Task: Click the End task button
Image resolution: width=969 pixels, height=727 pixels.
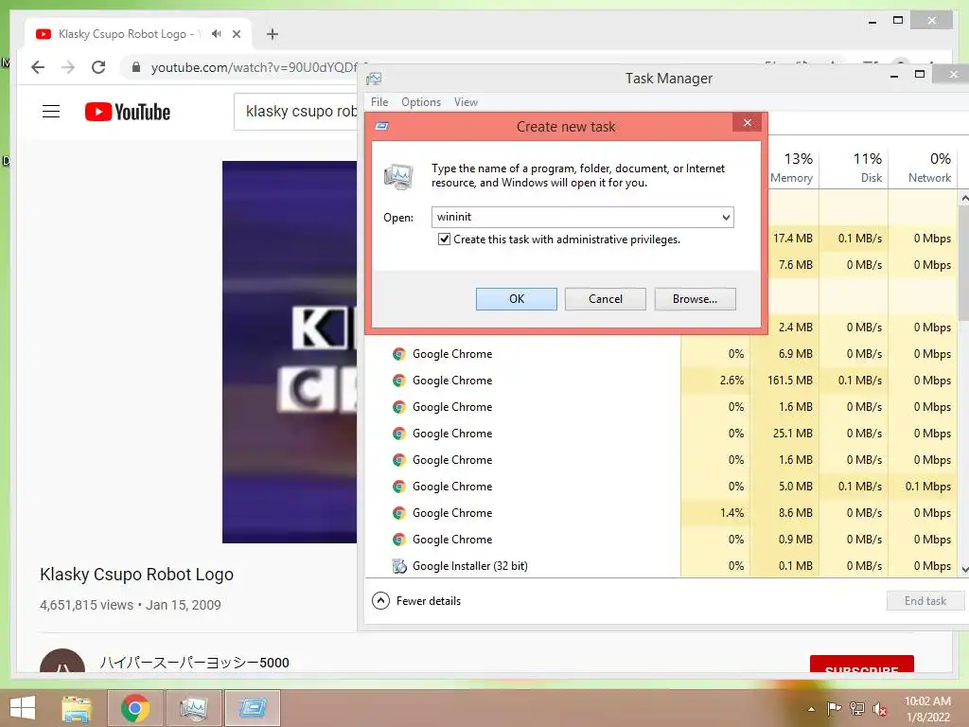Action: [925, 601]
